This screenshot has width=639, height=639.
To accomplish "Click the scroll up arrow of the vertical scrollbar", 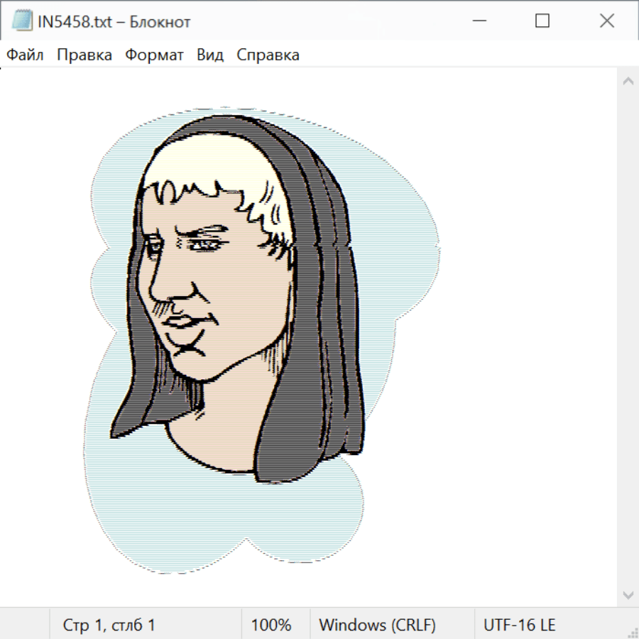I will click(x=628, y=82).
